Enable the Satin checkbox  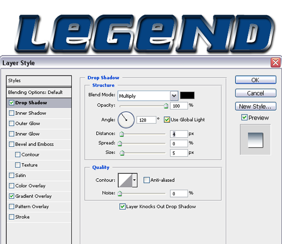coord(11,175)
